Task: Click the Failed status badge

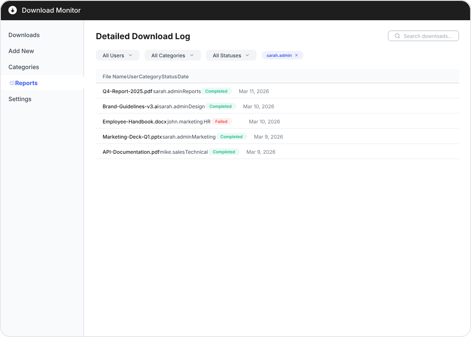Action: [x=221, y=122]
